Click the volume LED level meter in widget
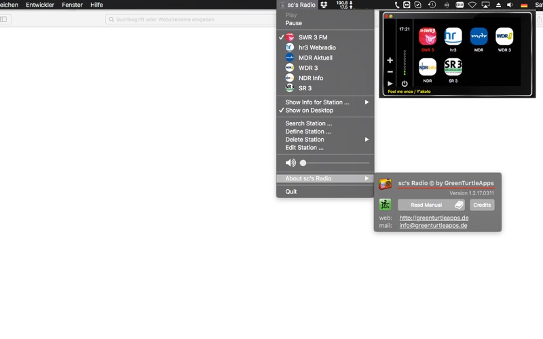 [x=405, y=62]
